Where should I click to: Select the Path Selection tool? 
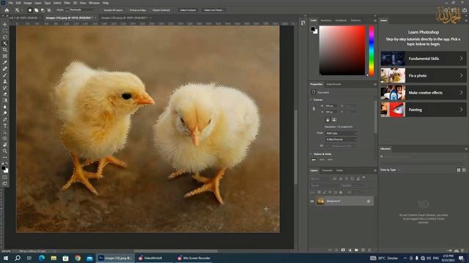[5, 132]
